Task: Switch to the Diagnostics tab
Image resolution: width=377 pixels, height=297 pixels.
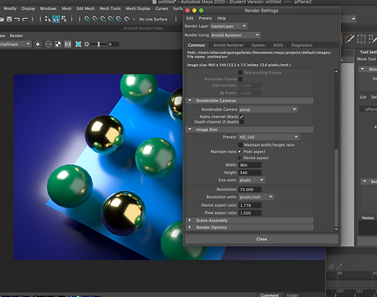Action: 302,45
